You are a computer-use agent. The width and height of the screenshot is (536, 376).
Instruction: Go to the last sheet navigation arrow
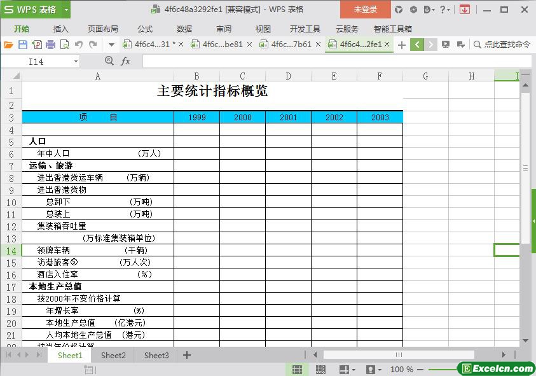(x=39, y=355)
